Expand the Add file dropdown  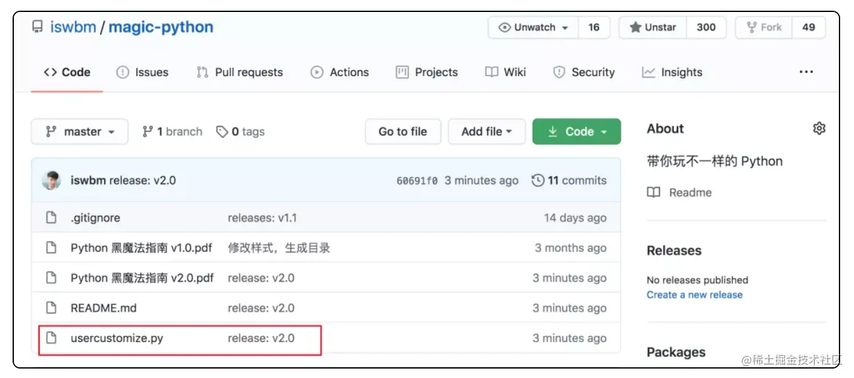click(x=486, y=132)
